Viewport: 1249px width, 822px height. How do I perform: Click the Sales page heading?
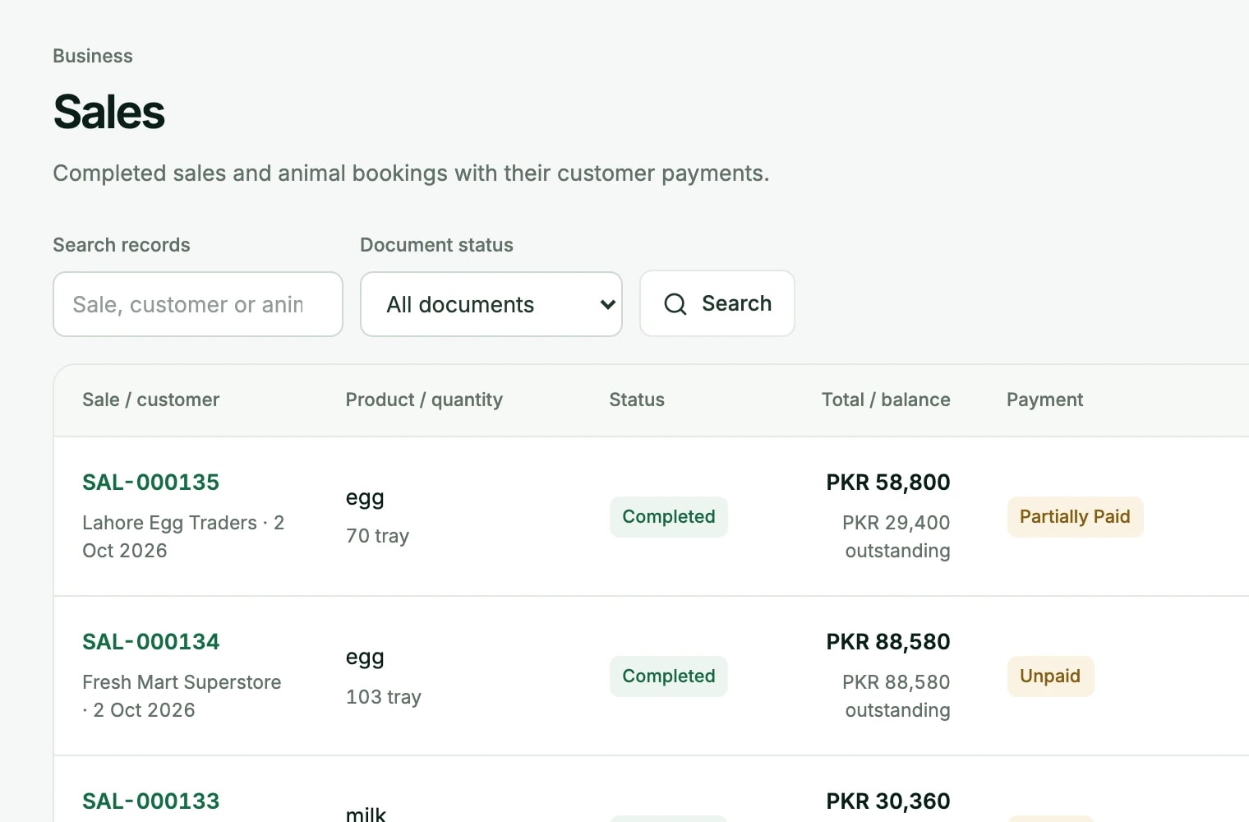[109, 112]
